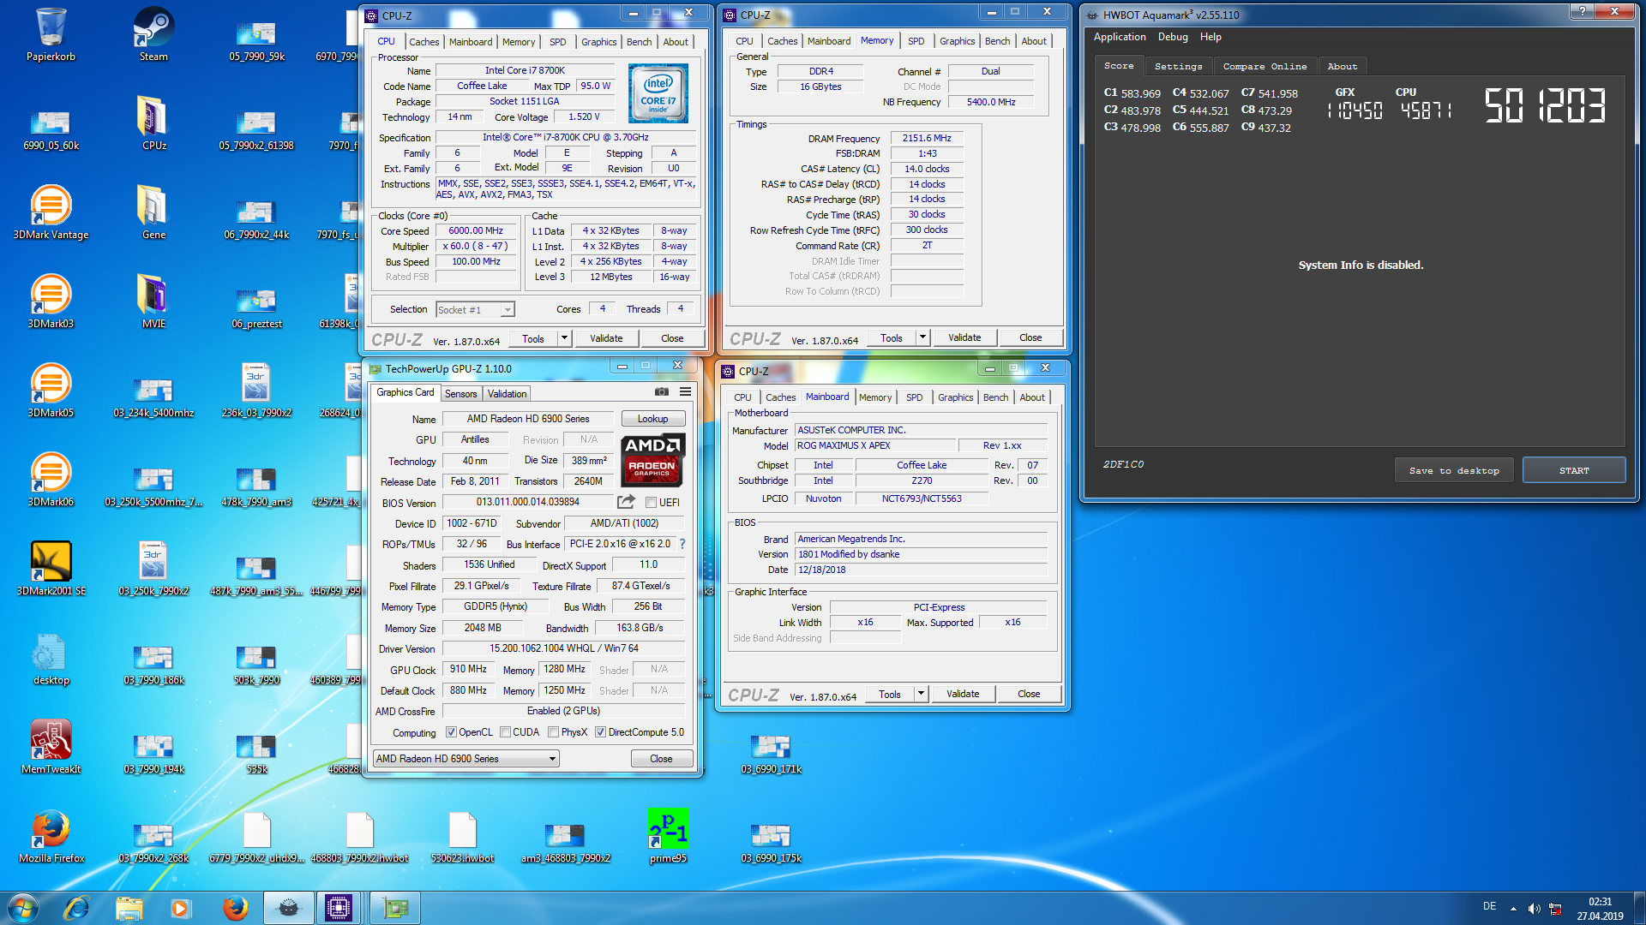Screen dimensions: 1646x925
Task: Click Tools button in CPU-Z Memory window
Action: pos(892,337)
